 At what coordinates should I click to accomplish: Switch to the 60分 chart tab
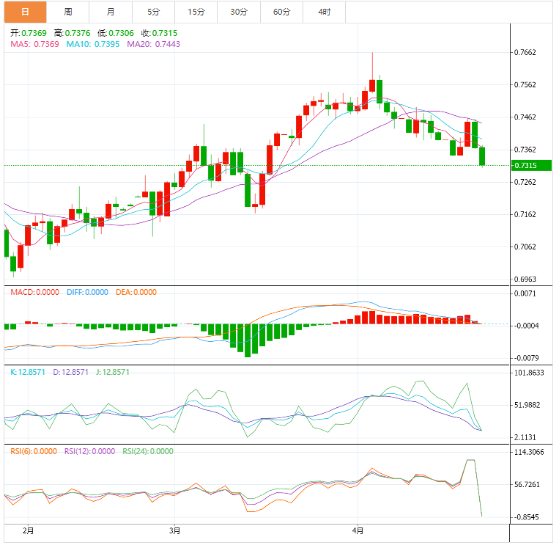pos(281,12)
